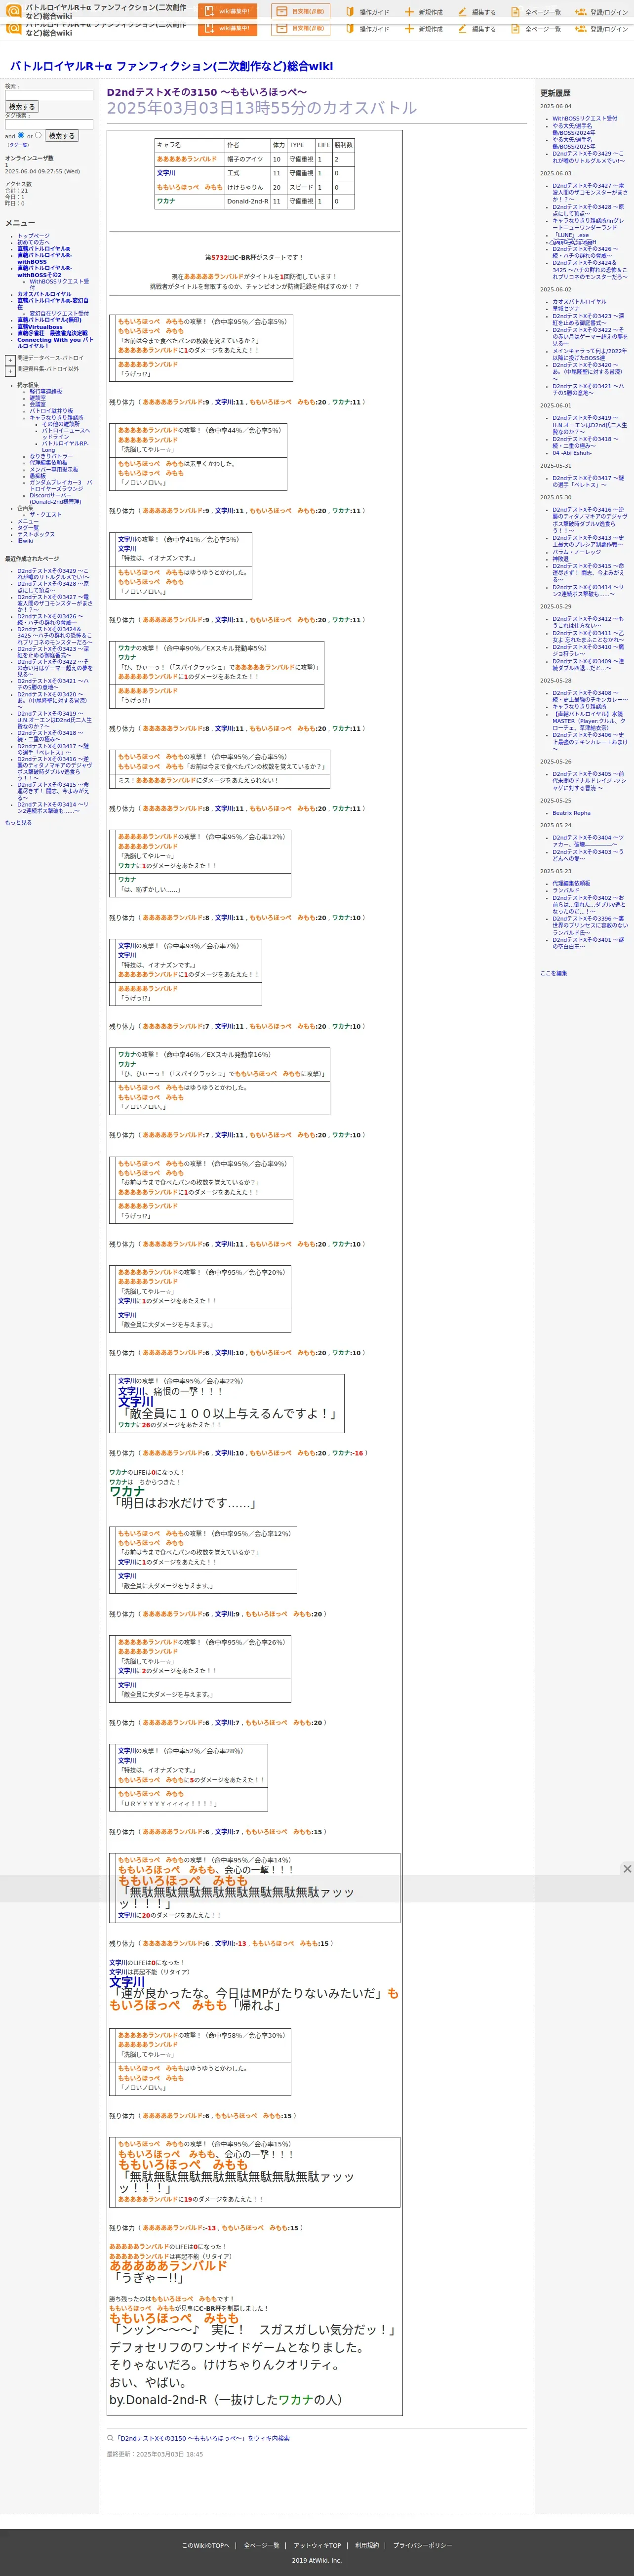Click the people icon beside 登録/ログイン in topmost header

point(580,12)
